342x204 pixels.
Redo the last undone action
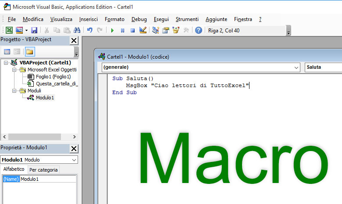(100, 30)
